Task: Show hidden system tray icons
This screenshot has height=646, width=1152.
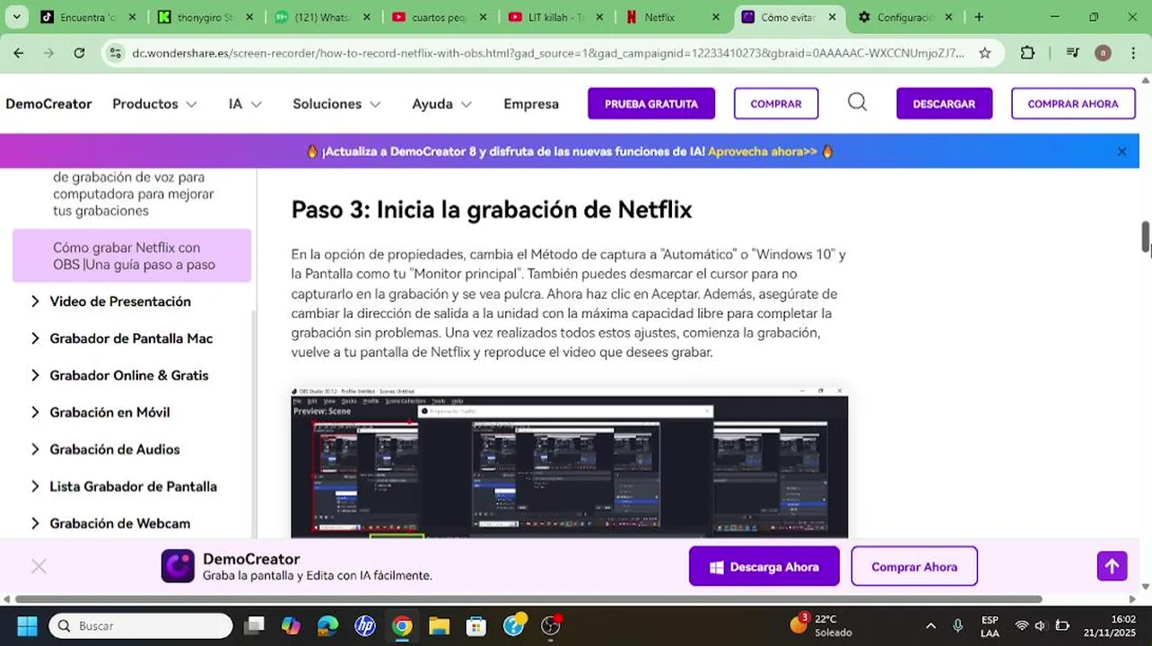Action: point(930,626)
